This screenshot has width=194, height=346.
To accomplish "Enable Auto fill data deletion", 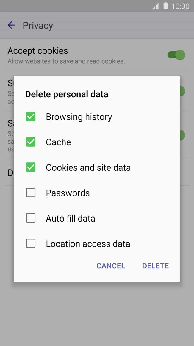I will click(31, 218).
